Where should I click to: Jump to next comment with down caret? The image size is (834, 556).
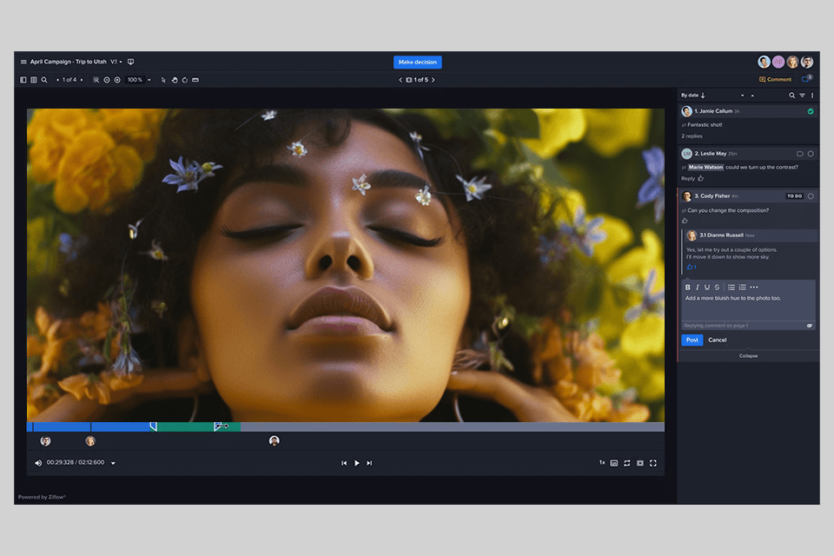coord(742,96)
